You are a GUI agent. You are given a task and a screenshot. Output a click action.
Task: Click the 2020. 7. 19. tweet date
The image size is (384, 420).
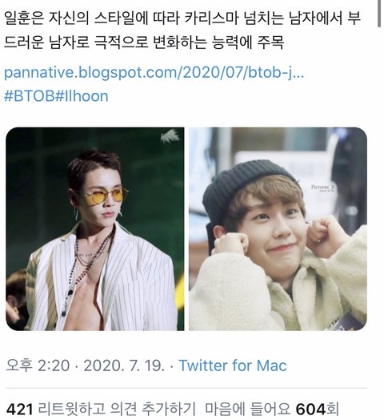[x=124, y=365]
